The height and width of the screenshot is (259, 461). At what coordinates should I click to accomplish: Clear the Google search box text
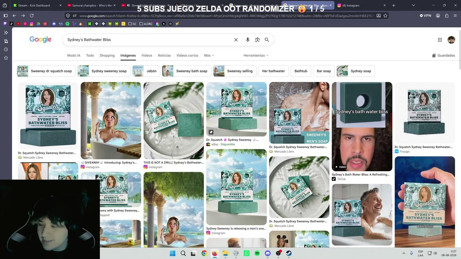236,40
